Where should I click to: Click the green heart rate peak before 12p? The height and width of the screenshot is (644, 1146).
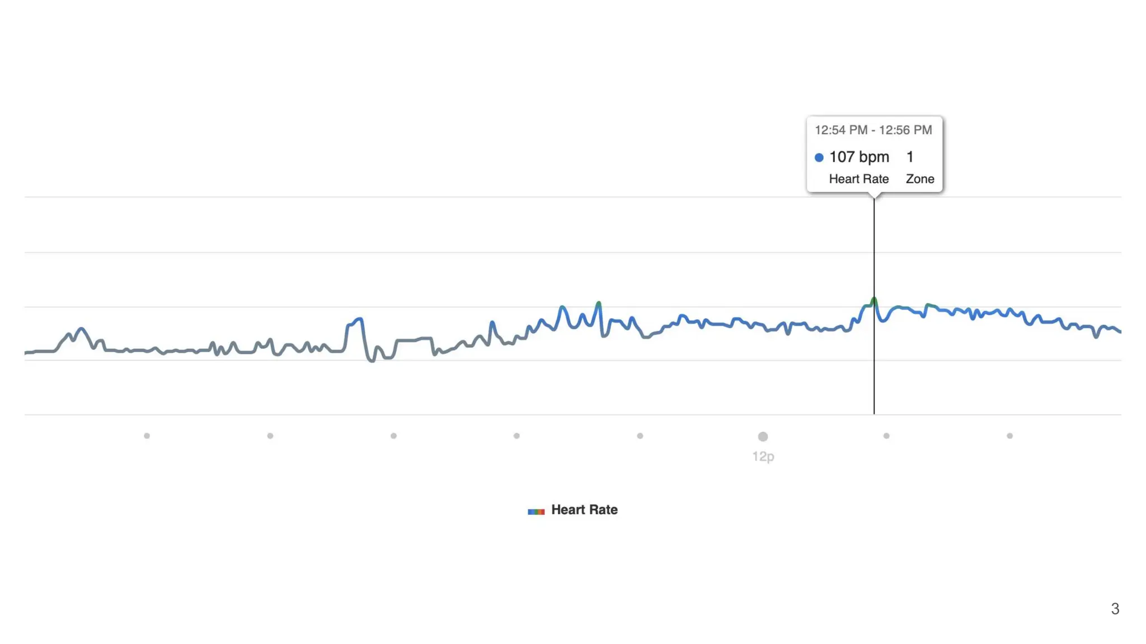[599, 304]
